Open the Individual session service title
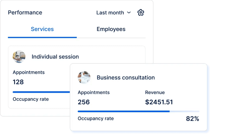 pyautogui.click(x=55, y=57)
